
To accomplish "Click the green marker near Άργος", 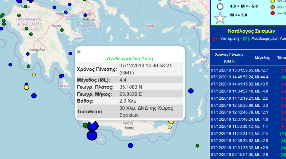I will point(62,30).
